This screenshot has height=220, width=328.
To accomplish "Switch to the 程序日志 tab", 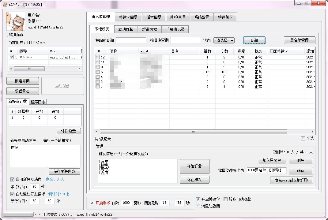I will point(38,102).
